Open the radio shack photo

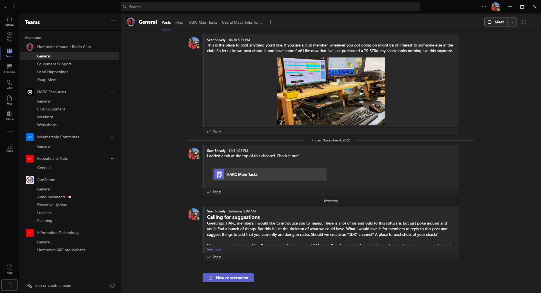(x=331, y=91)
